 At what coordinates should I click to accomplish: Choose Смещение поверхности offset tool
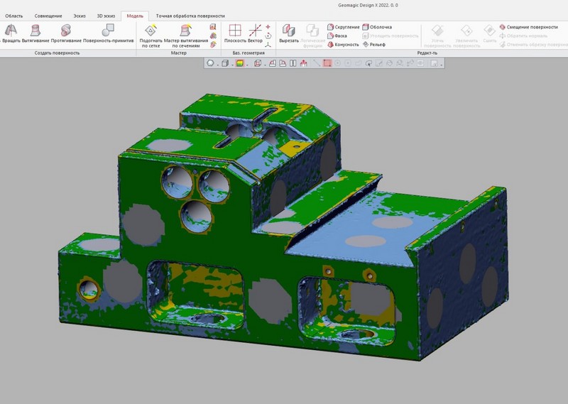pos(528,27)
